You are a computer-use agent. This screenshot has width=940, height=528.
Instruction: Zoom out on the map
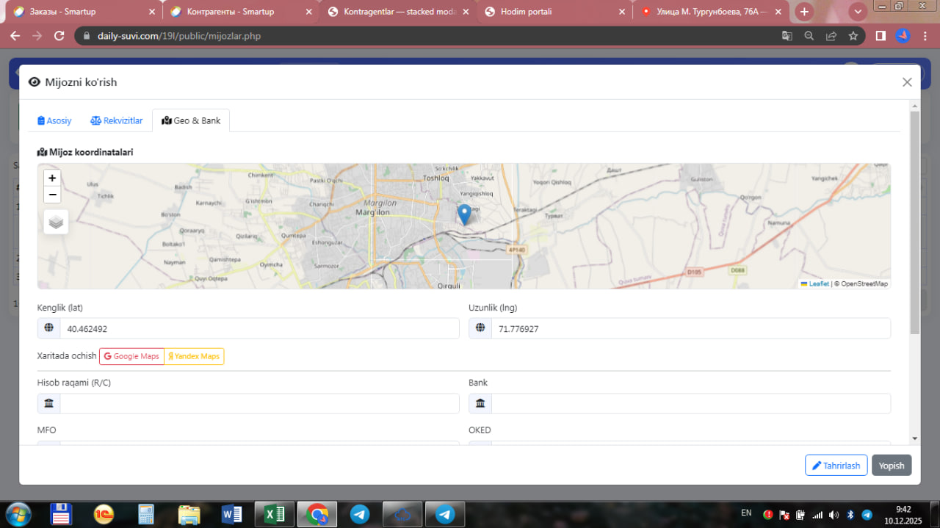click(52, 195)
